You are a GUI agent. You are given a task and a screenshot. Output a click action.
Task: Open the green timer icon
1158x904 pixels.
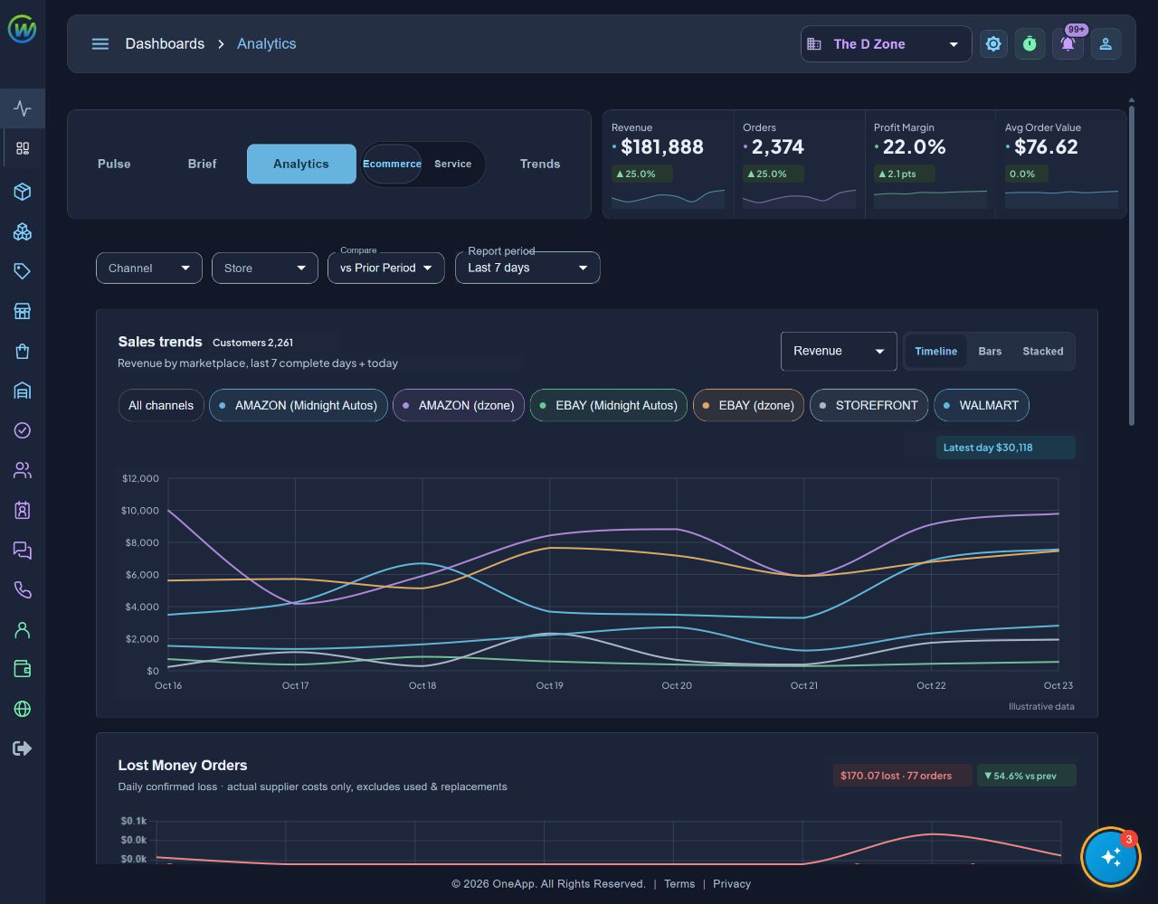click(1030, 43)
